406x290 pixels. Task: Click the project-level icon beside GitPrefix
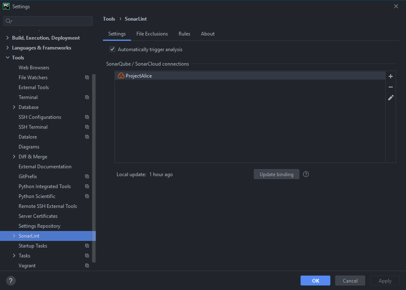click(x=87, y=177)
